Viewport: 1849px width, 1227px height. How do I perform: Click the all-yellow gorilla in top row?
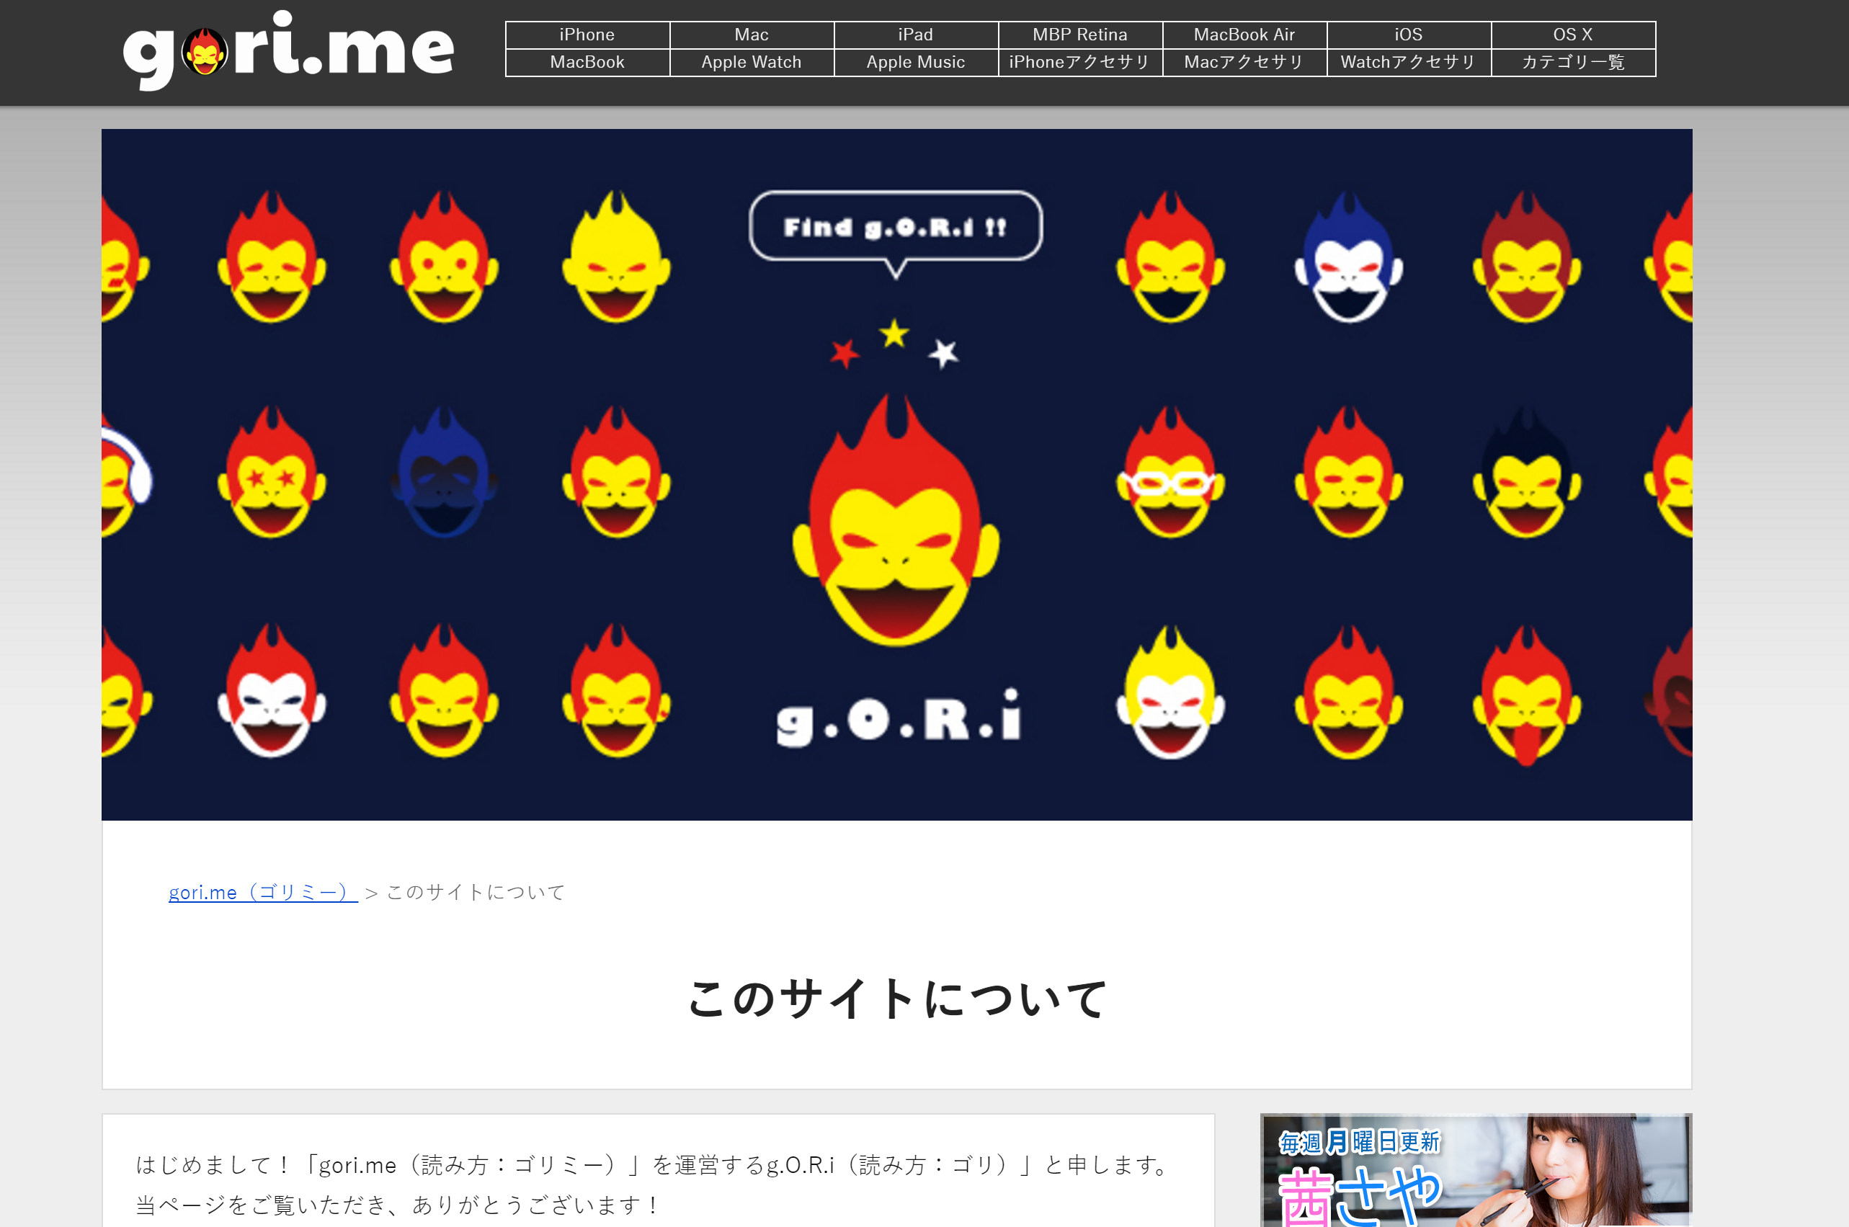pyautogui.click(x=616, y=256)
